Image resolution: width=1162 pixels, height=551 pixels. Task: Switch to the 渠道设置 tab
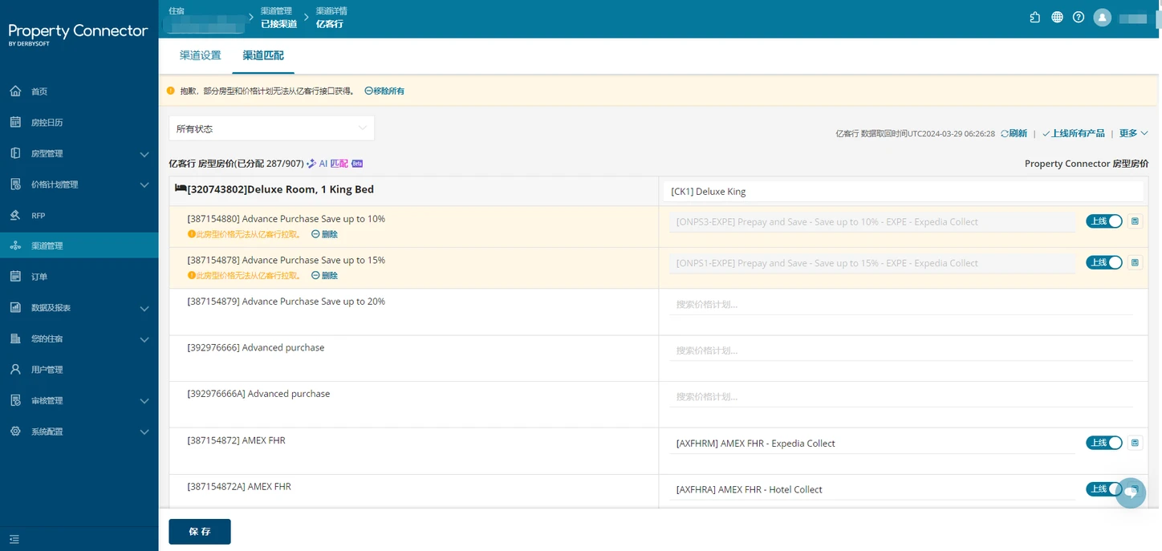coord(200,55)
